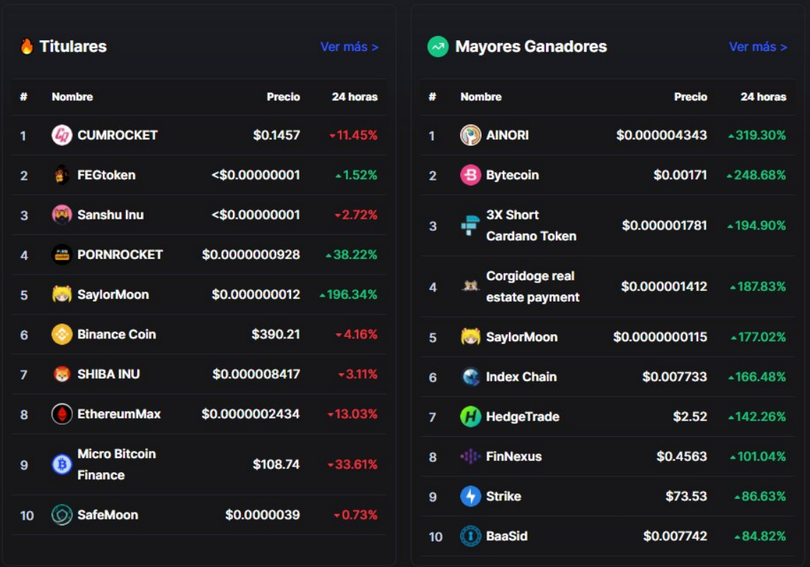Screen dimensions: 810x567
Task: Click the BaaSid coin logo
Action: 470,536
